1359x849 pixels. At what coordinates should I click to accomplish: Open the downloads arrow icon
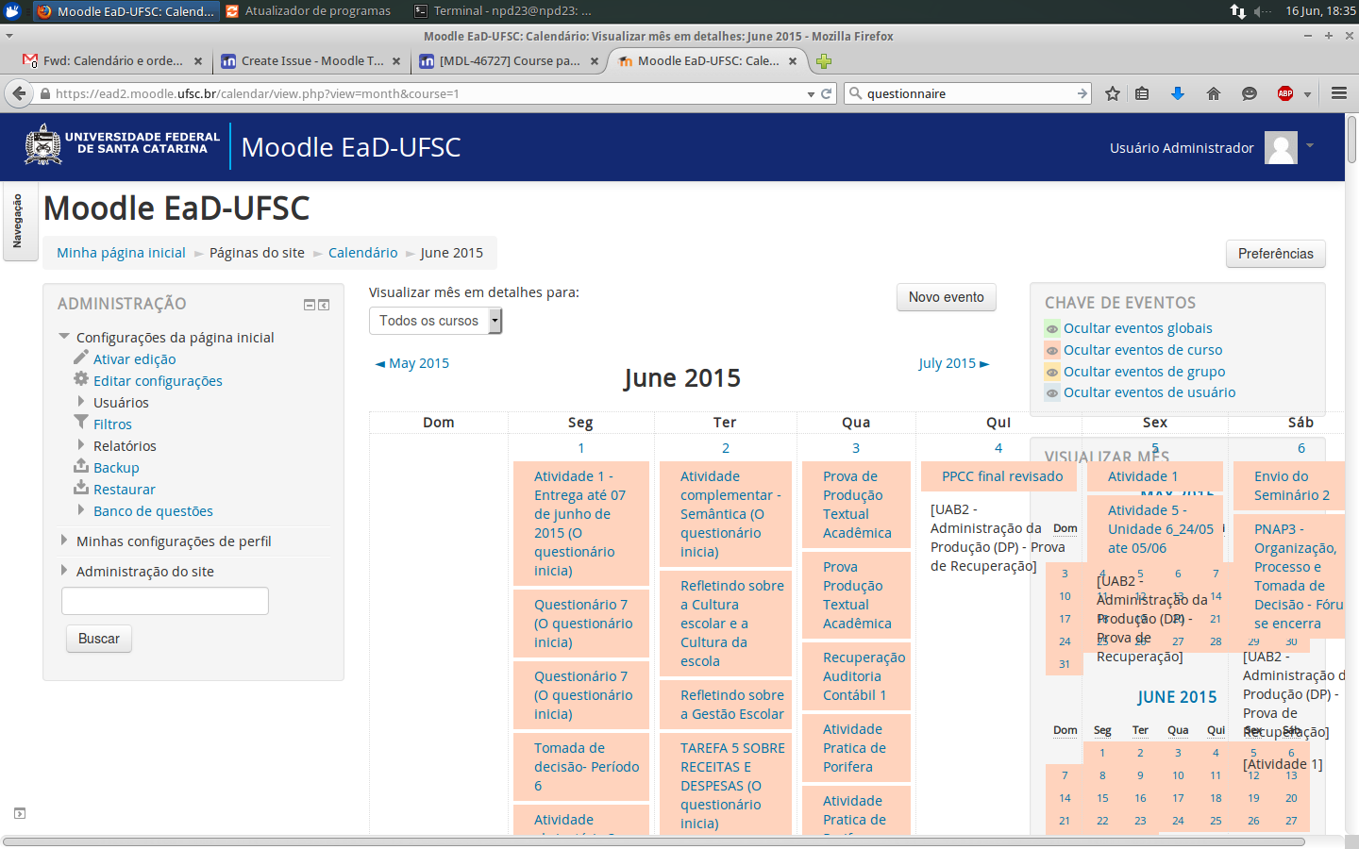tap(1178, 93)
